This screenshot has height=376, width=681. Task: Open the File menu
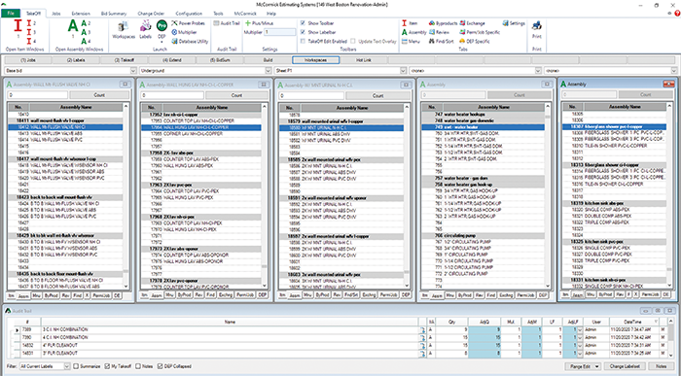pyautogui.click(x=10, y=14)
